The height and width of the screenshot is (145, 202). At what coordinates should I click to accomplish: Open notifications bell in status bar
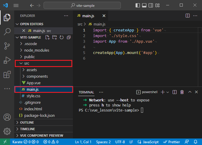pos(195,142)
